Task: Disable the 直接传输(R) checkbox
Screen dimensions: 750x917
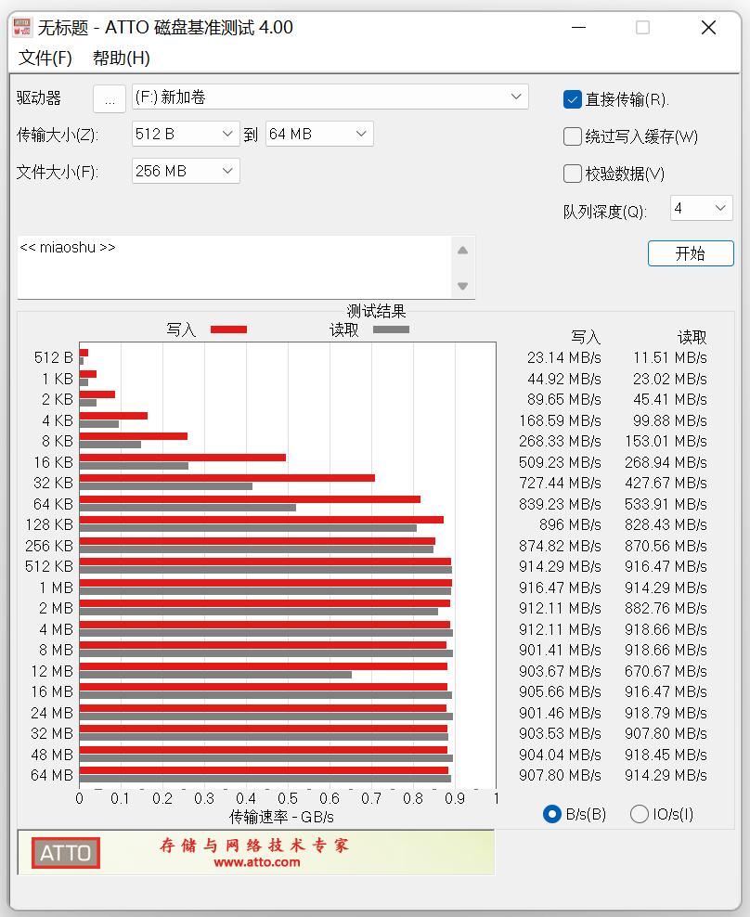Action: coord(573,97)
